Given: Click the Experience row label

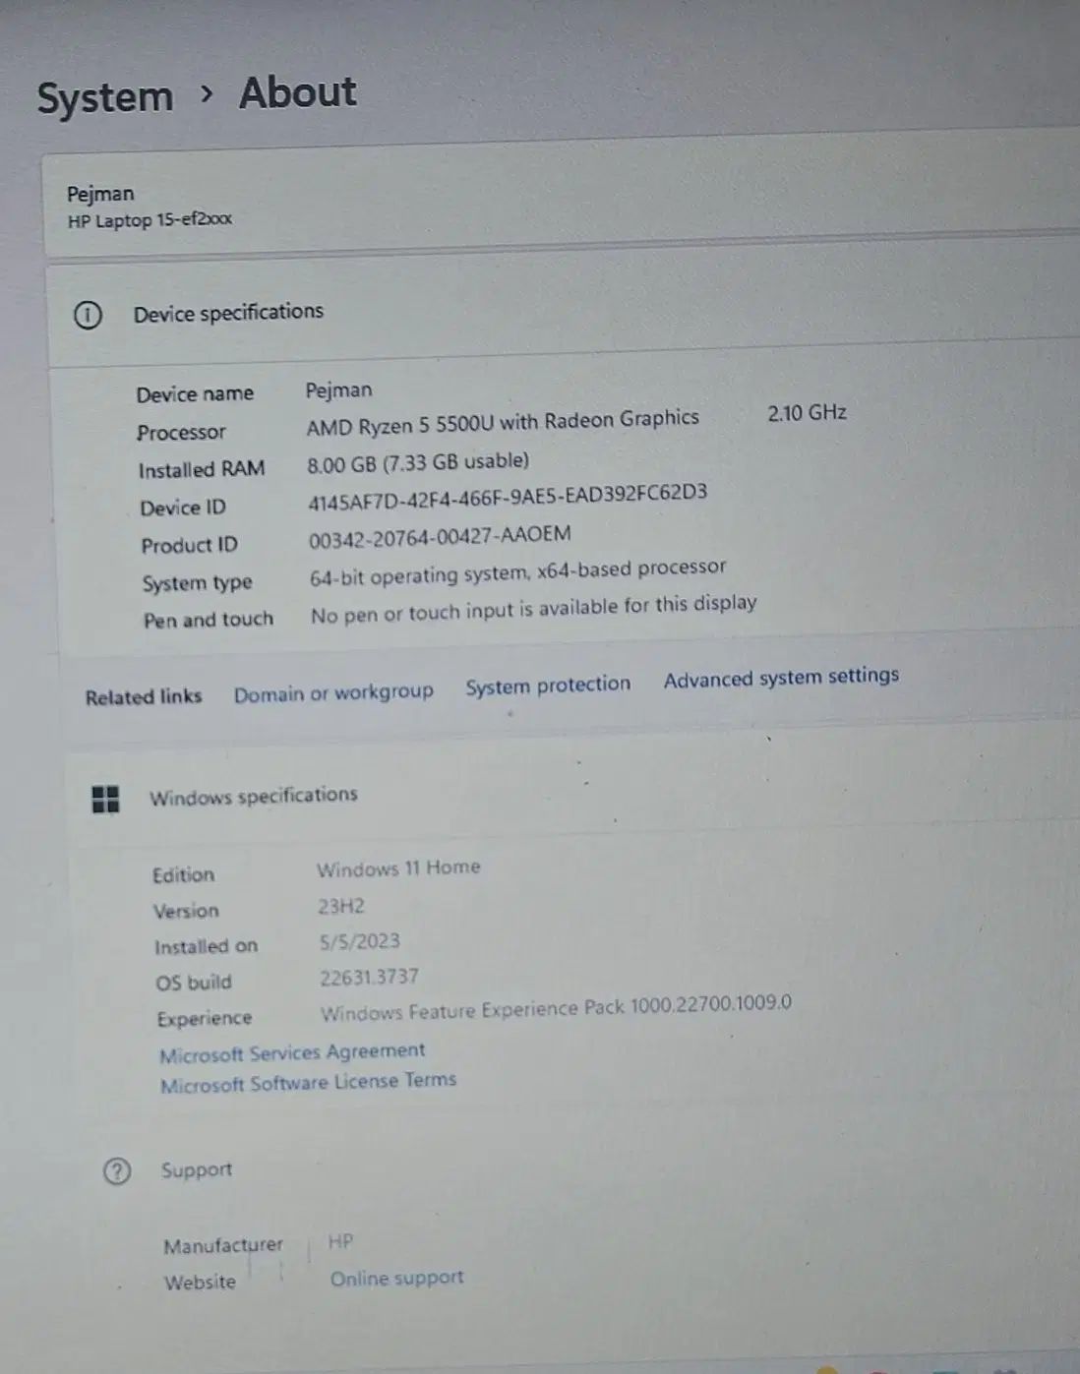Looking at the screenshot, I should point(205,1019).
